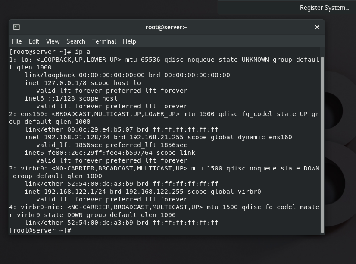Click the 'ip a' command text
The width and height of the screenshot is (356, 264).
[83, 52]
